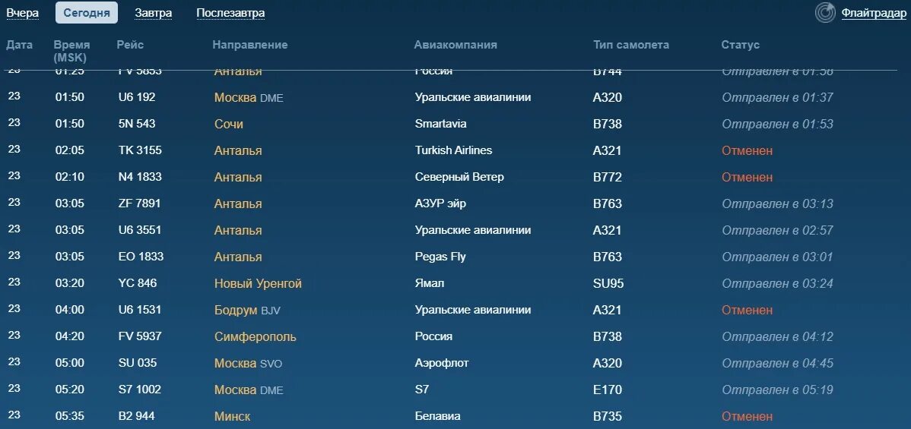Click the Симферополь destination link
Image resolution: width=911 pixels, height=429 pixels.
(255, 336)
